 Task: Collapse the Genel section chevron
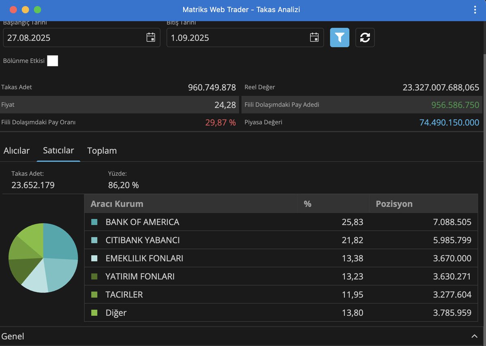coord(475,336)
